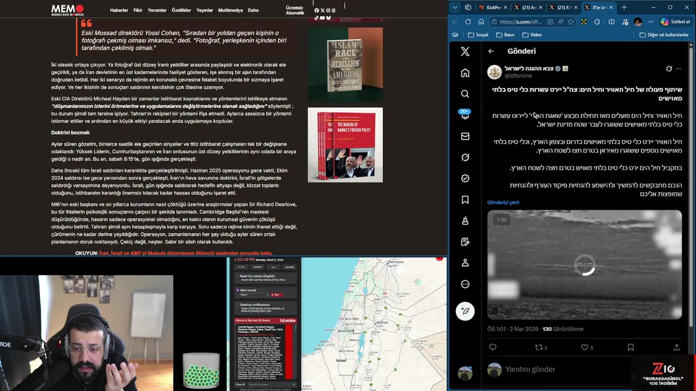Add page to favorites star icon
Viewport: 696px width, 391px height.
[570, 22]
